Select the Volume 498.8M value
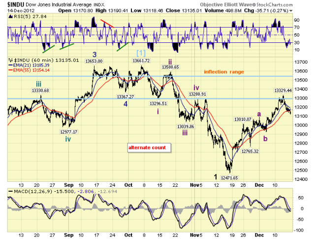 click(x=223, y=10)
